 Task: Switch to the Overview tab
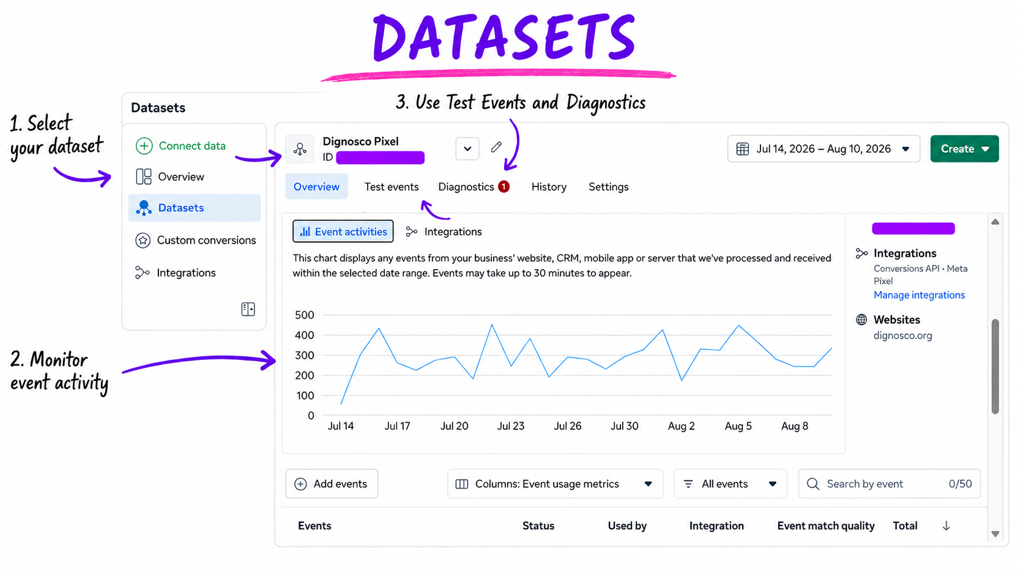point(317,187)
